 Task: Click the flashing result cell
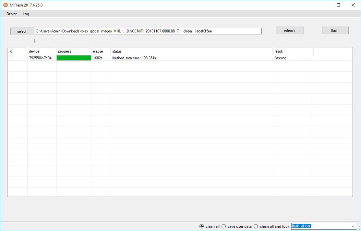click(x=280, y=58)
